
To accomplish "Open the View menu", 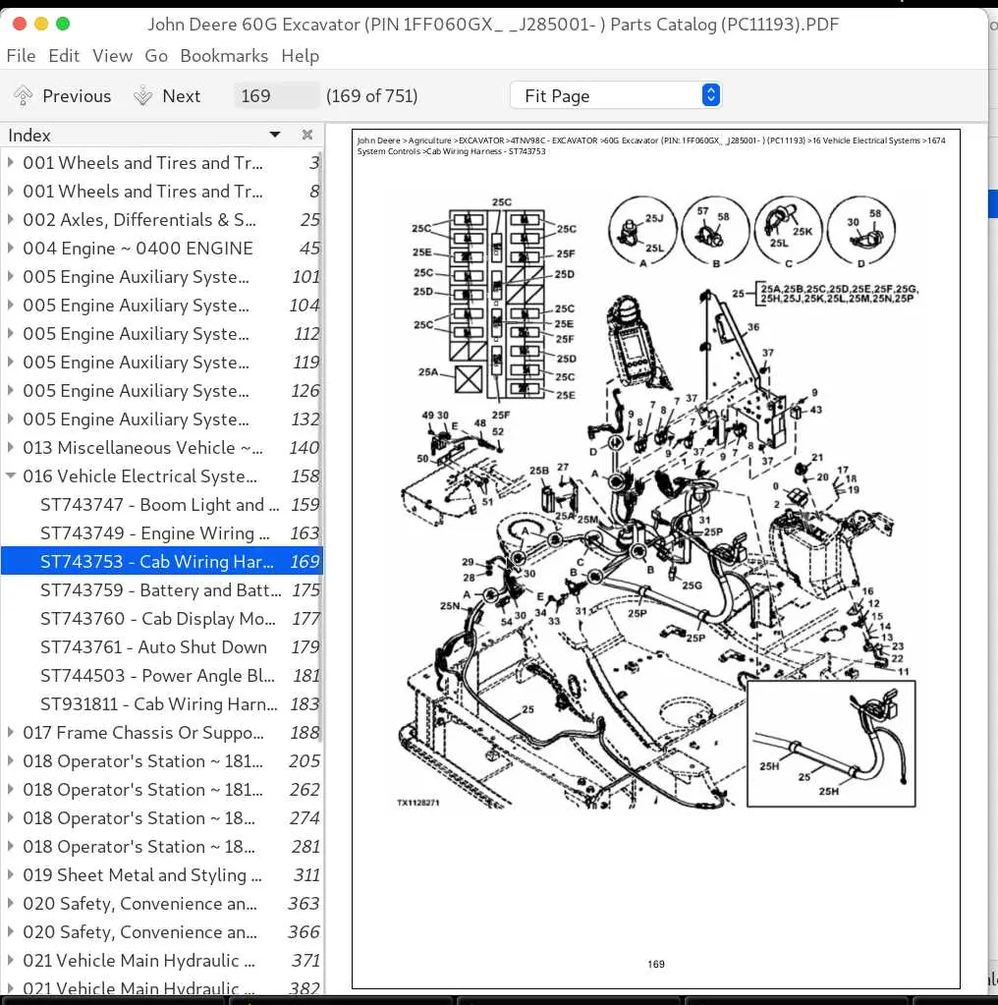I will tap(112, 56).
